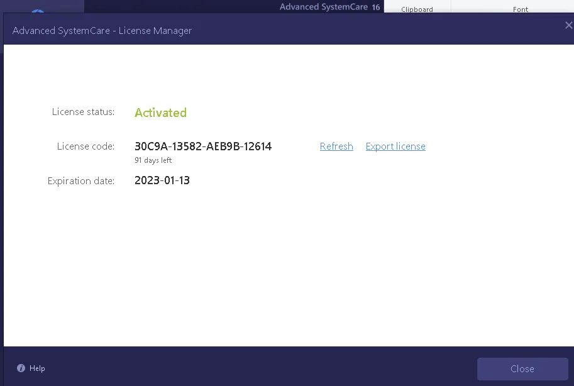This screenshot has width=574, height=386.
Task: Click the green Activated status text
Action: (x=160, y=113)
